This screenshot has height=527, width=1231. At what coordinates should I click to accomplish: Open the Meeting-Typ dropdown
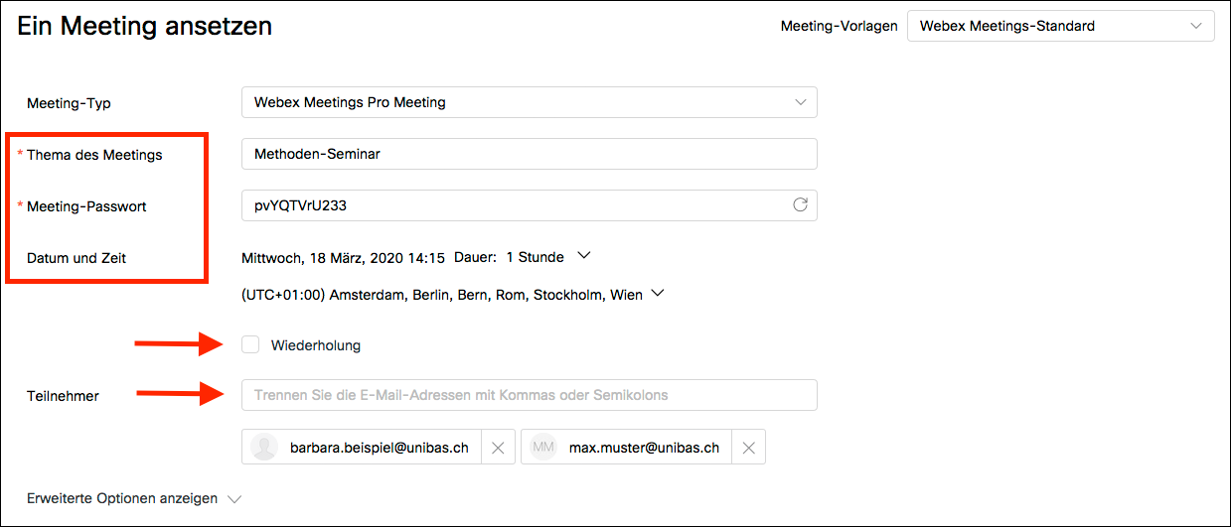[x=529, y=102]
